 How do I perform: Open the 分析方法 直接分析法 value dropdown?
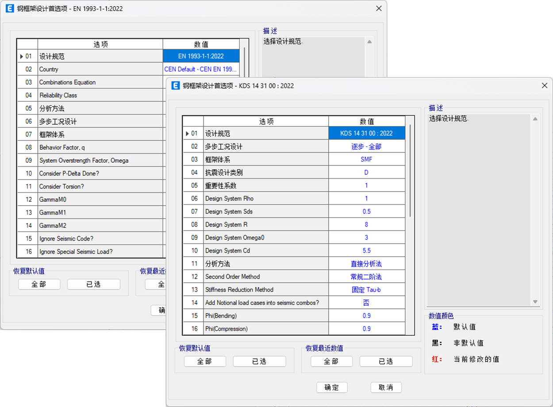(x=366, y=264)
